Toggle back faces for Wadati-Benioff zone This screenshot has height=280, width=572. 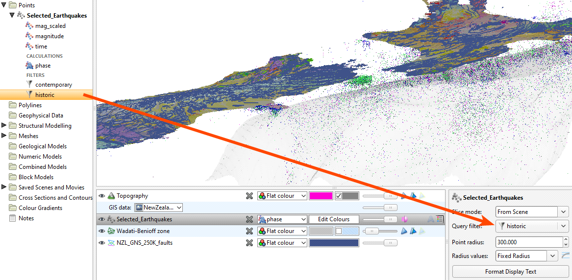tap(413, 231)
